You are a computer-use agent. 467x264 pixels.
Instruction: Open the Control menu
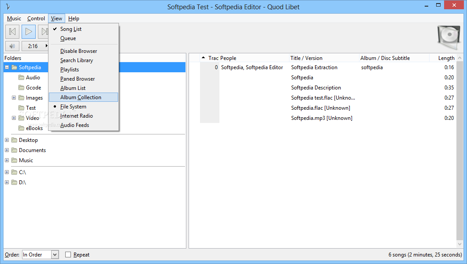(36, 19)
